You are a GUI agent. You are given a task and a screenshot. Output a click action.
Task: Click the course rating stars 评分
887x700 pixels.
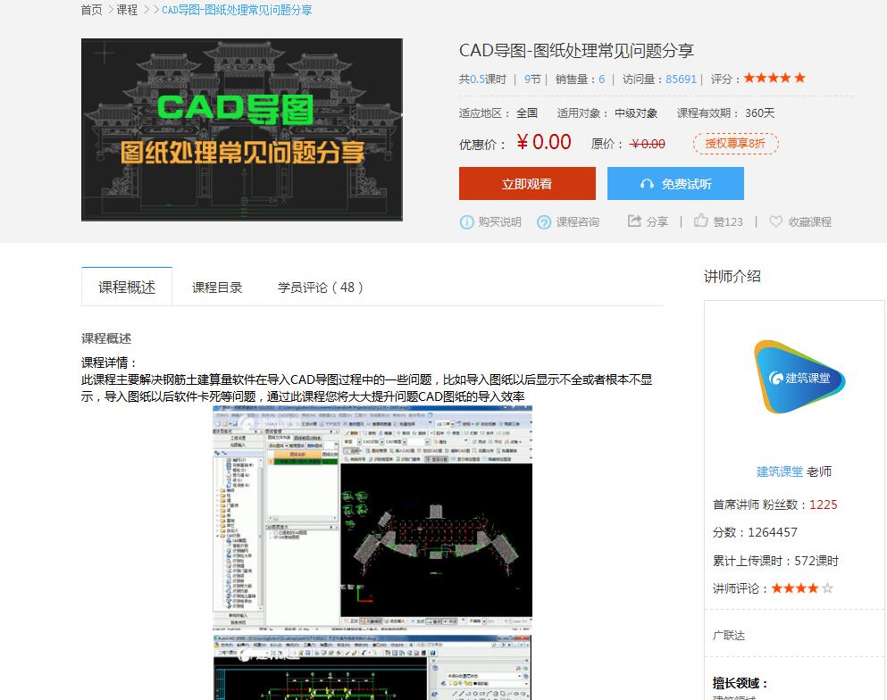click(x=774, y=78)
